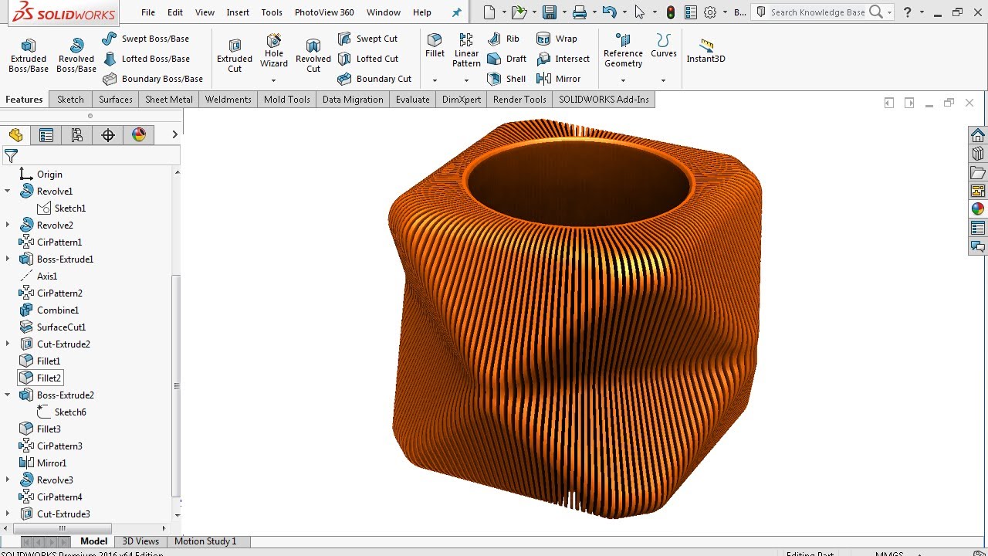Select CirPattern1 in the feature tree
988x556 pixels.
tap(50, 242)
